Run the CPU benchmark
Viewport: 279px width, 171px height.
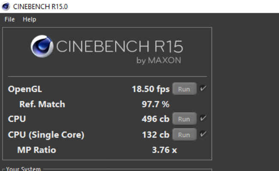point(184,119)
